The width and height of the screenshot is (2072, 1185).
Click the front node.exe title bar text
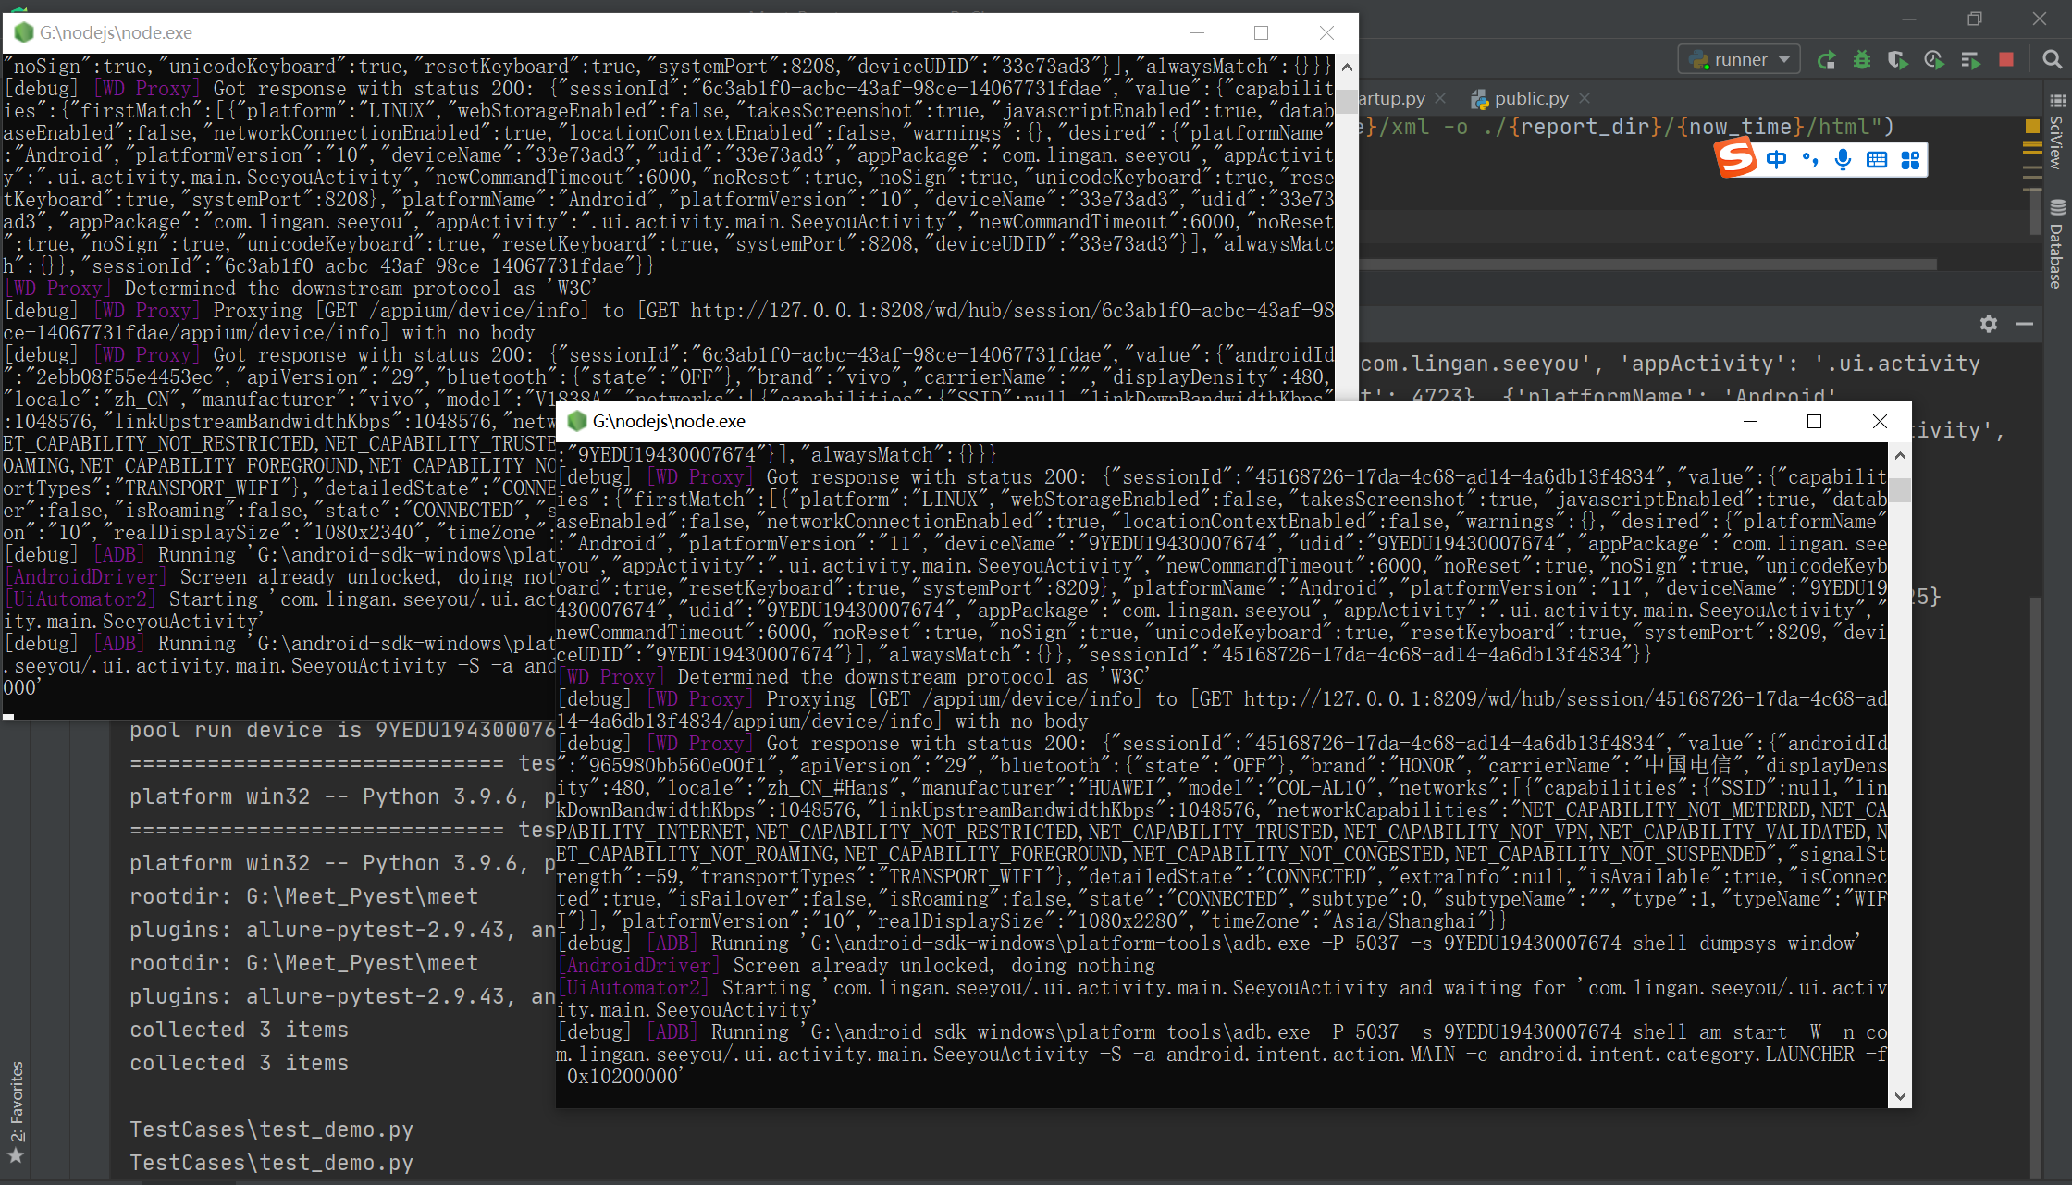[669, 421]
